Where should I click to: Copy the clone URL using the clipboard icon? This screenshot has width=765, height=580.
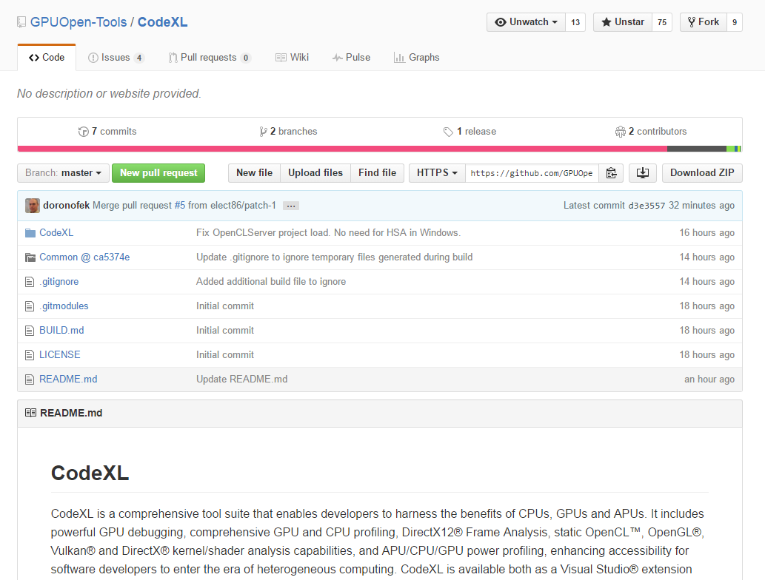coord(612,172)
